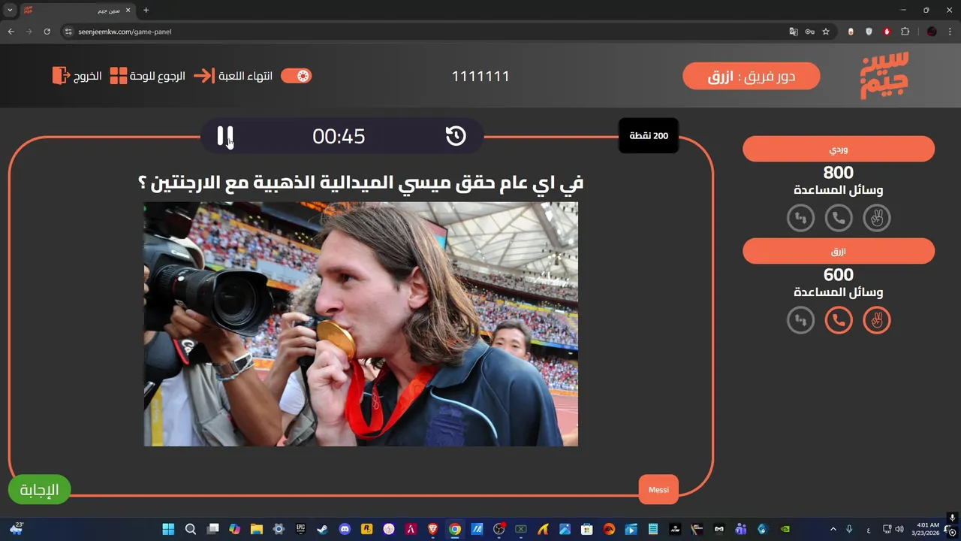This screenshot has width=961, height=541.
Task: Select the سين جيم browser tab
Action: [77, 11]
